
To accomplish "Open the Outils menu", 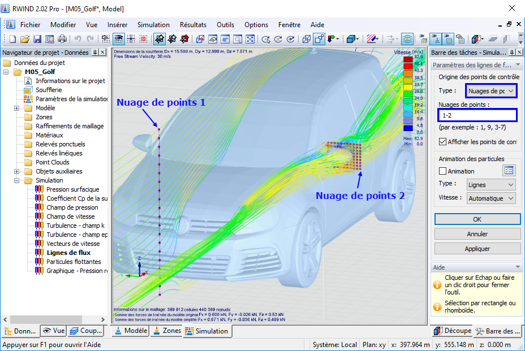I will (225, 25).
